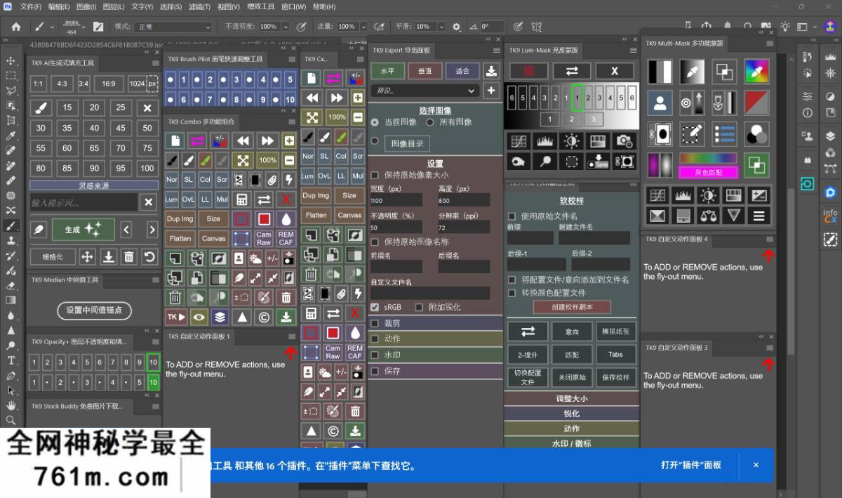Open the 窗口(W) menu
Screen dimensions: 842x498
click(x=294, y=6)
